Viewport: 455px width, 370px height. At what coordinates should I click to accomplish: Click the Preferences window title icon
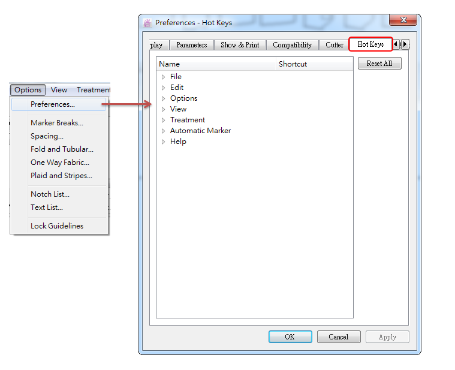pyautogui.click(x=148, y=23)
